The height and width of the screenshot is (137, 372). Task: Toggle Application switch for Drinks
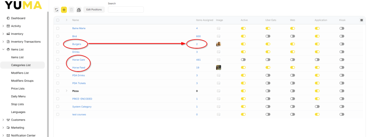click(x=317, y=52)
